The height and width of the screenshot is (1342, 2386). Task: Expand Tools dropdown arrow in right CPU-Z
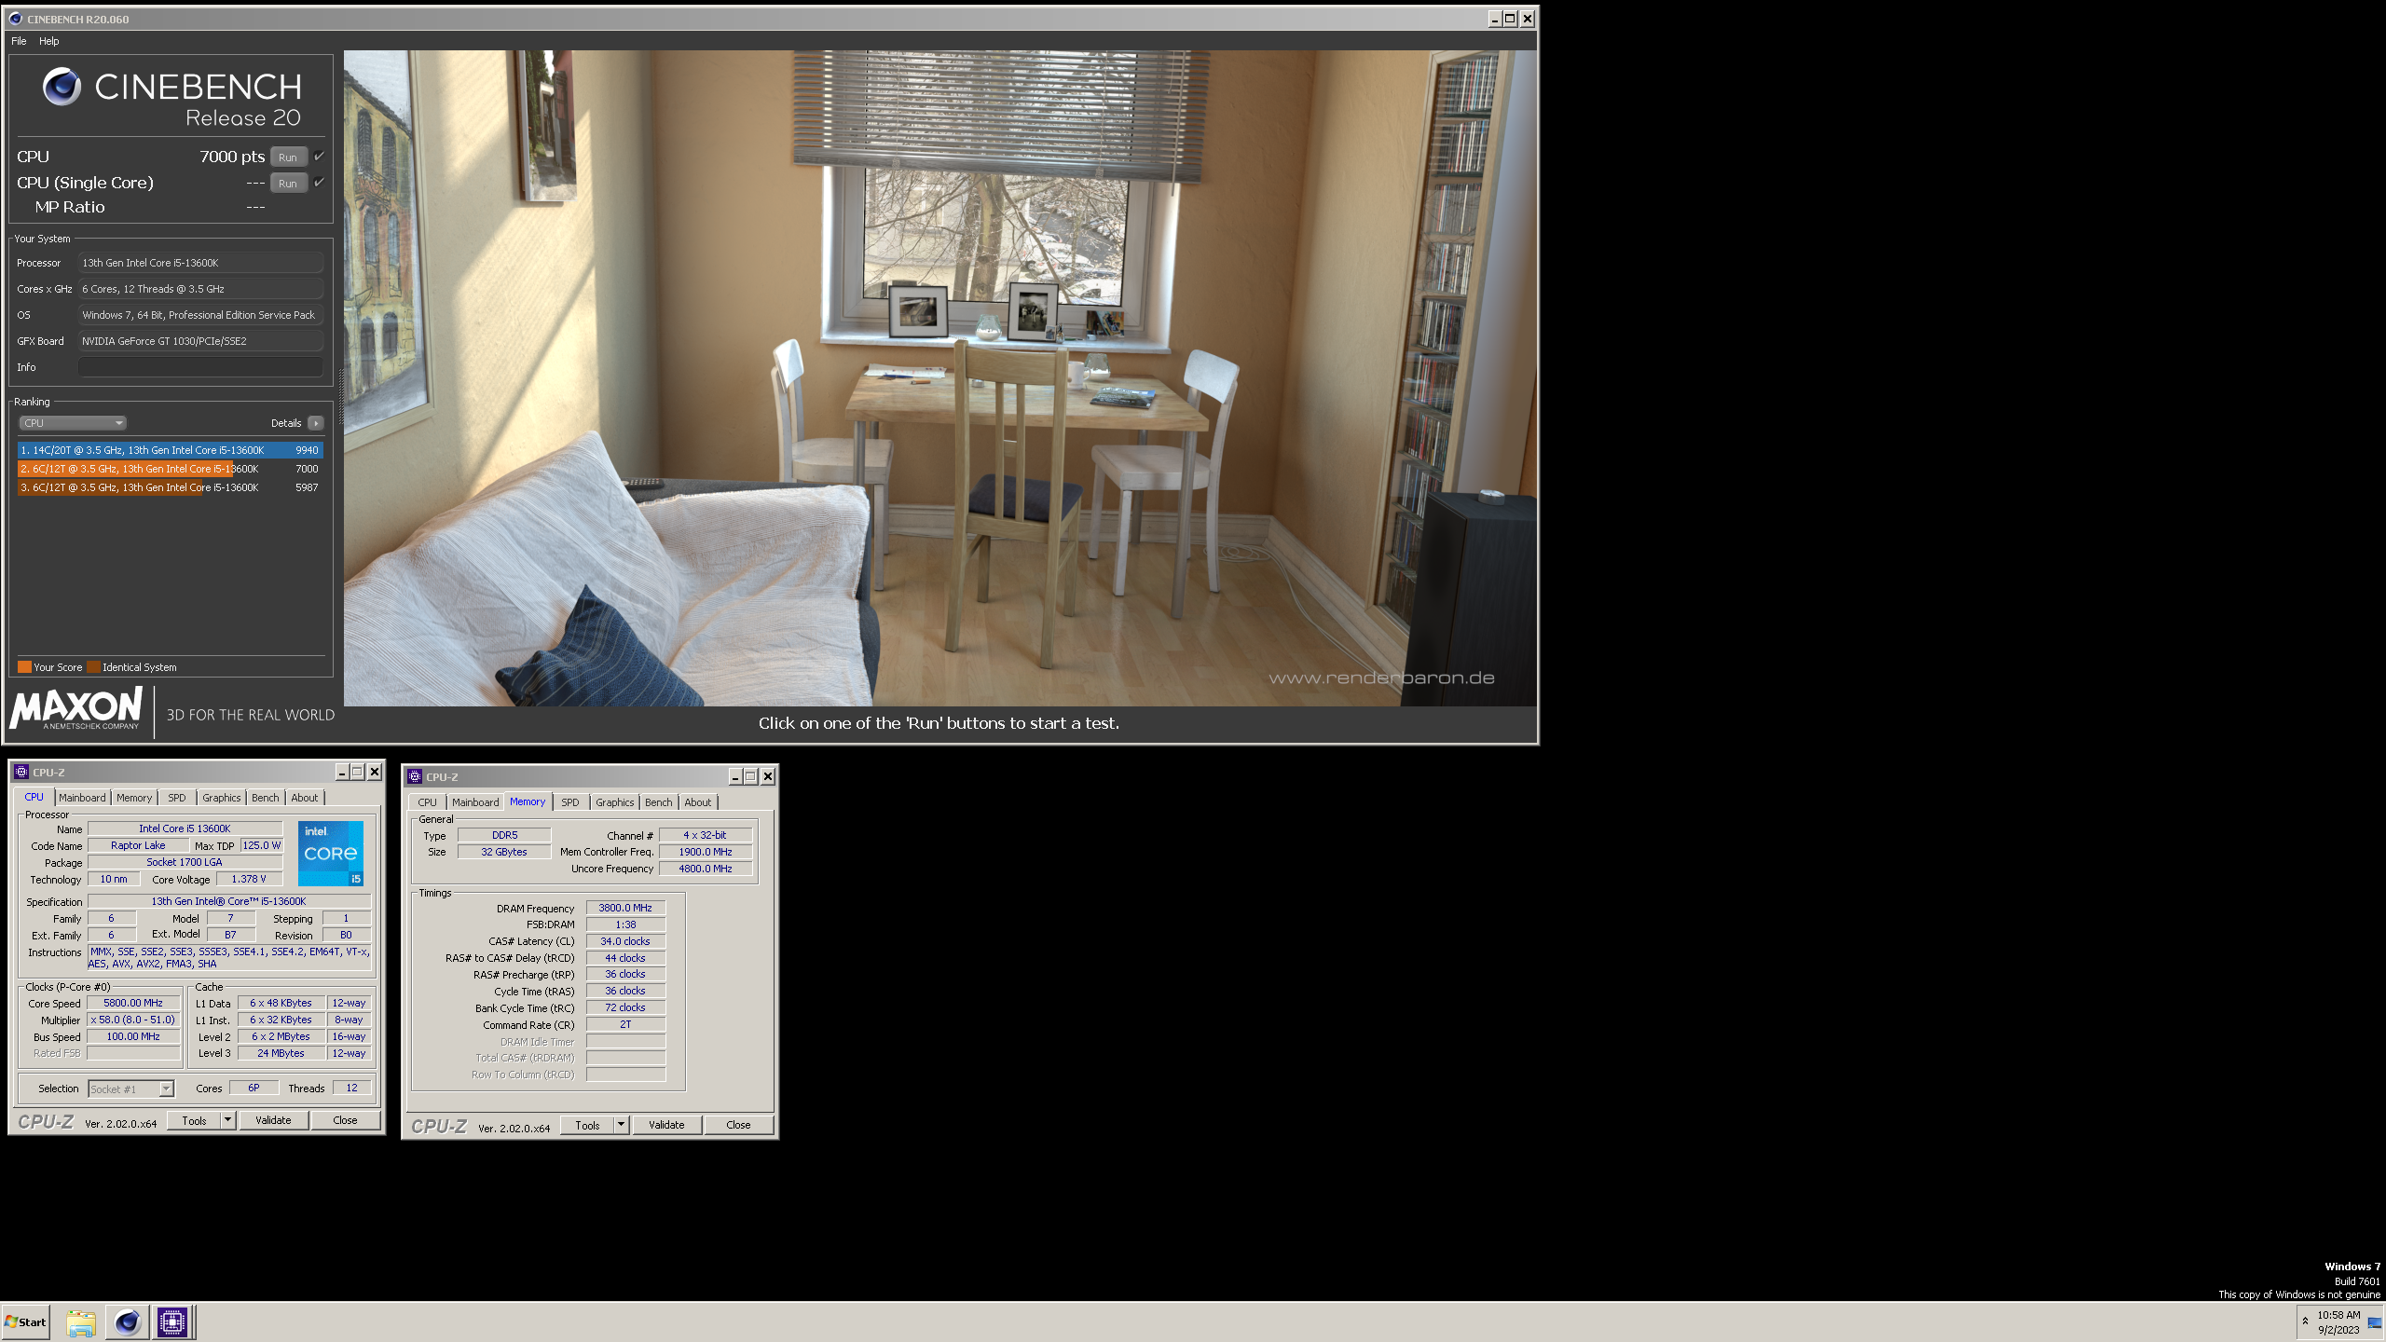[621, 1125]
